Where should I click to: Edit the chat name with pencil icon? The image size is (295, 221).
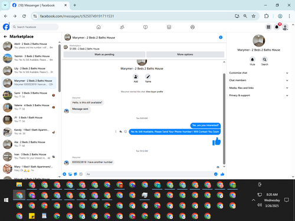tap(148, 77)
